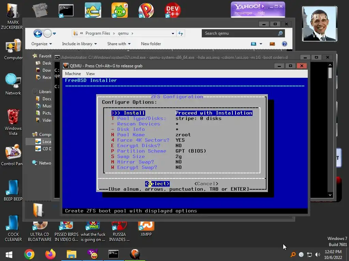This screenshot has width=349, height=261.
Task: Refresh the Explorer folder view
Action: [x=181, y=34]
